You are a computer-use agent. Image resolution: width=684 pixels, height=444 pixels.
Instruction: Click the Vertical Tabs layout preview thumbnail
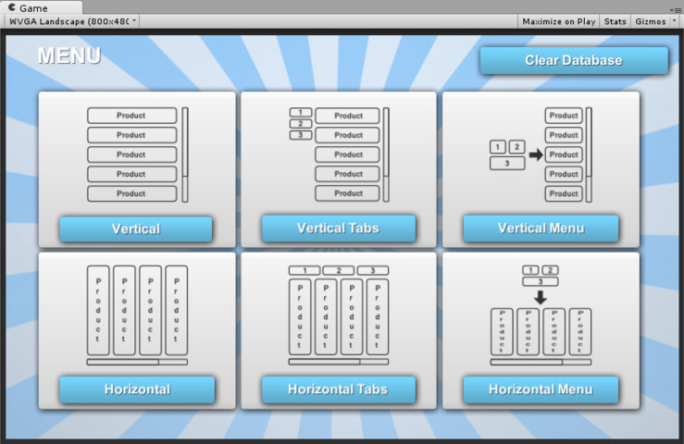339,154
